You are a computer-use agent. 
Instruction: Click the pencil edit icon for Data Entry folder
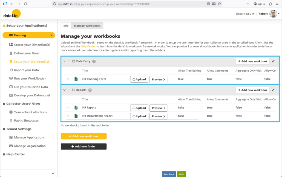(x=273, y=61)
